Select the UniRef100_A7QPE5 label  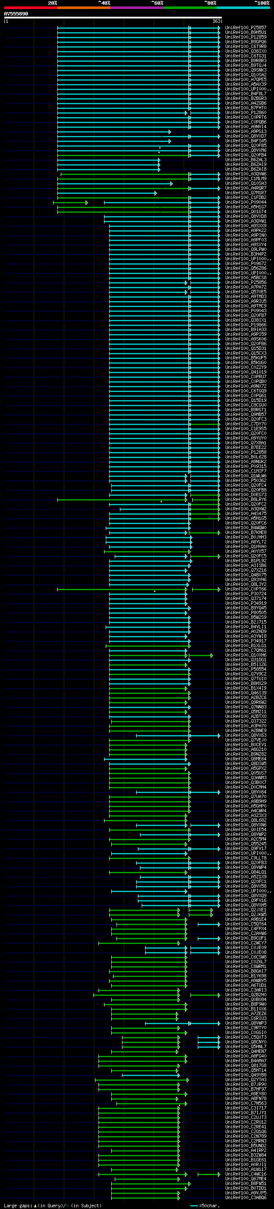pos(246,79)
